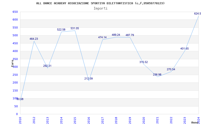Click the x-axis year 2013
The width and height of the screenshot is (201, 125).
point(47,120)
